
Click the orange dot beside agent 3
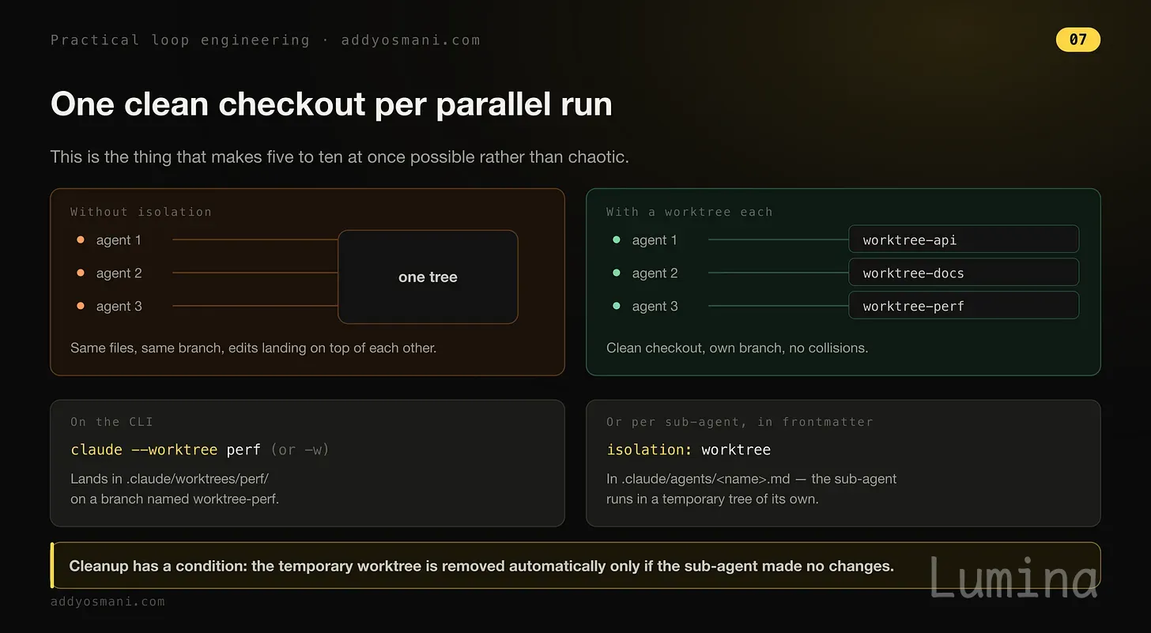[81, 306]
